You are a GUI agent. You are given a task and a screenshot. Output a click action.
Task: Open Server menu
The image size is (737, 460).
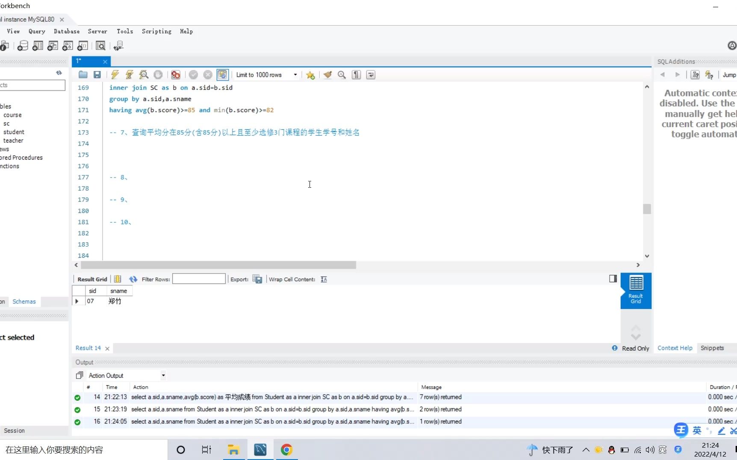click(x=97, y=31)
